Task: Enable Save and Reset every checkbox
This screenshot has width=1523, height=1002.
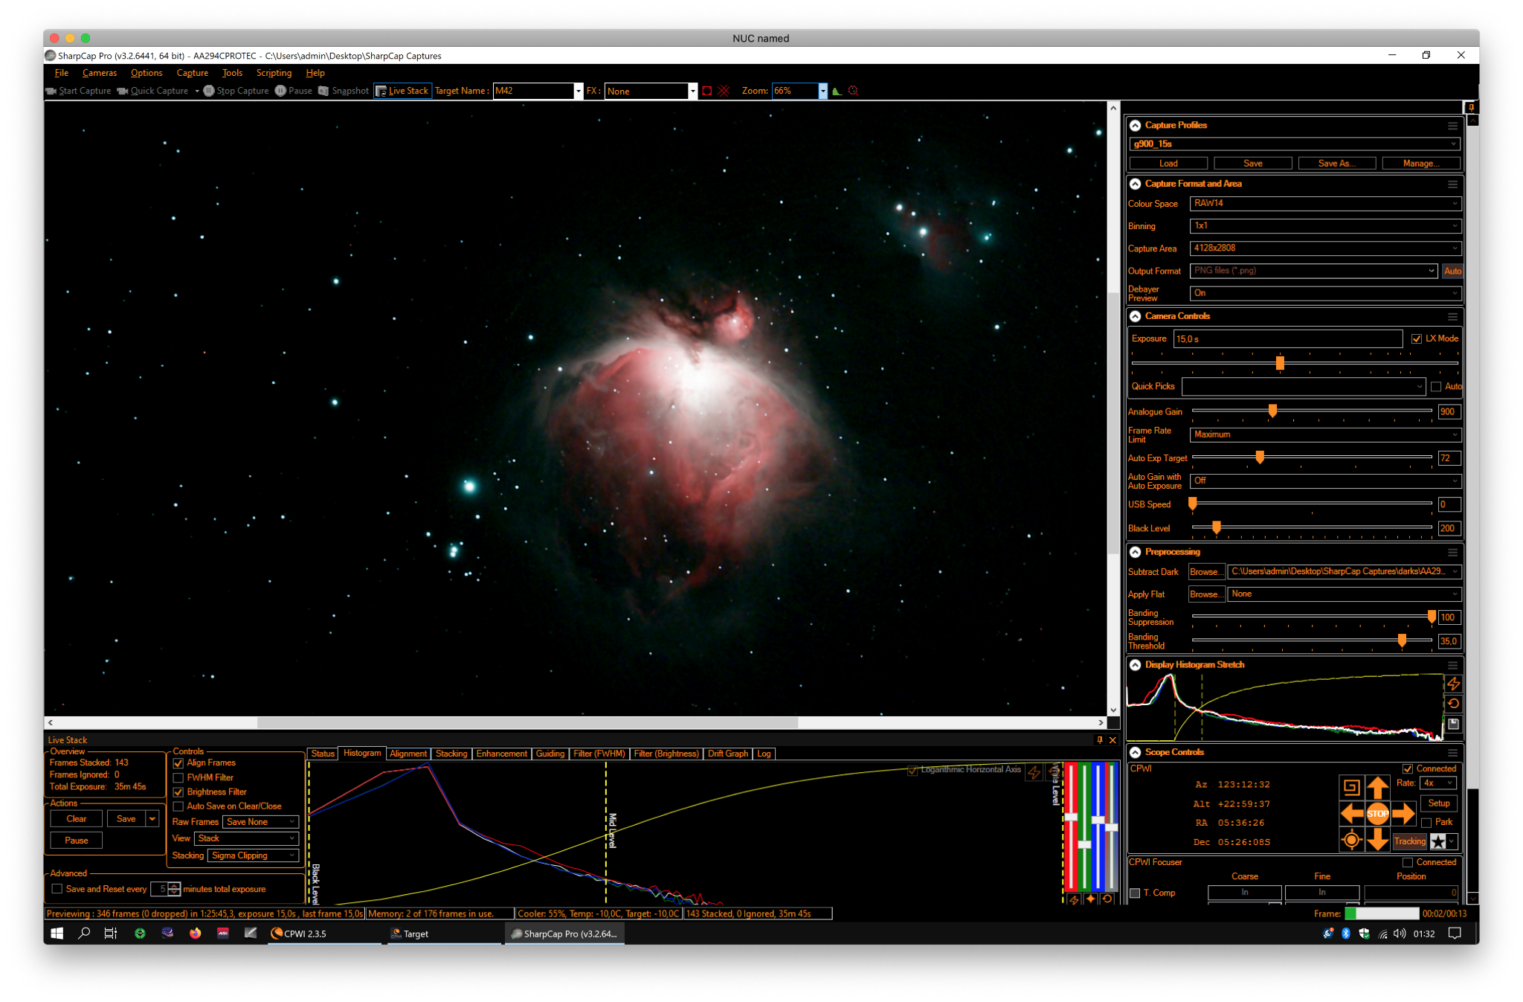Action: point(57,889)
